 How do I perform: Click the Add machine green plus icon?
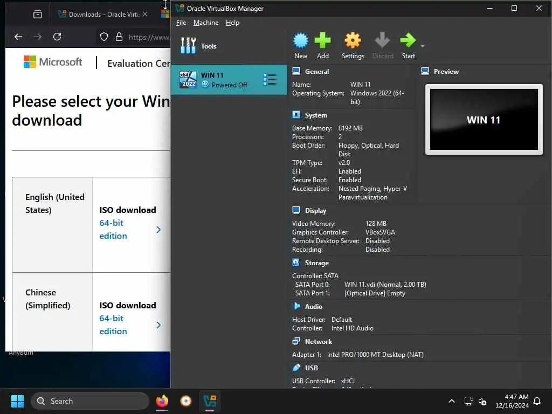[x=322, y=40]
